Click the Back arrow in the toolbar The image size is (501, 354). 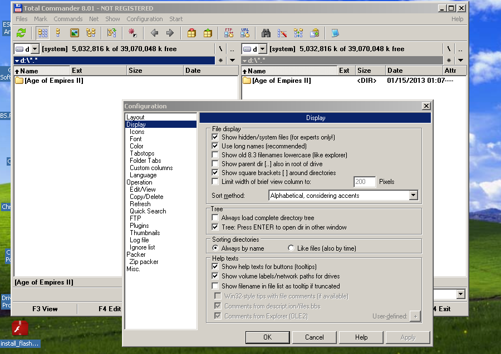coord(155,33)
